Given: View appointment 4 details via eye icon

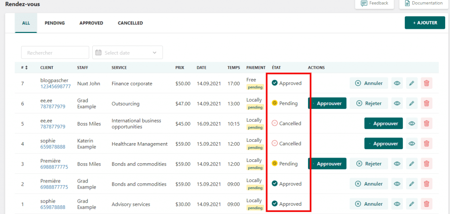Looking at the screenshot, I should tap(412, 144).
